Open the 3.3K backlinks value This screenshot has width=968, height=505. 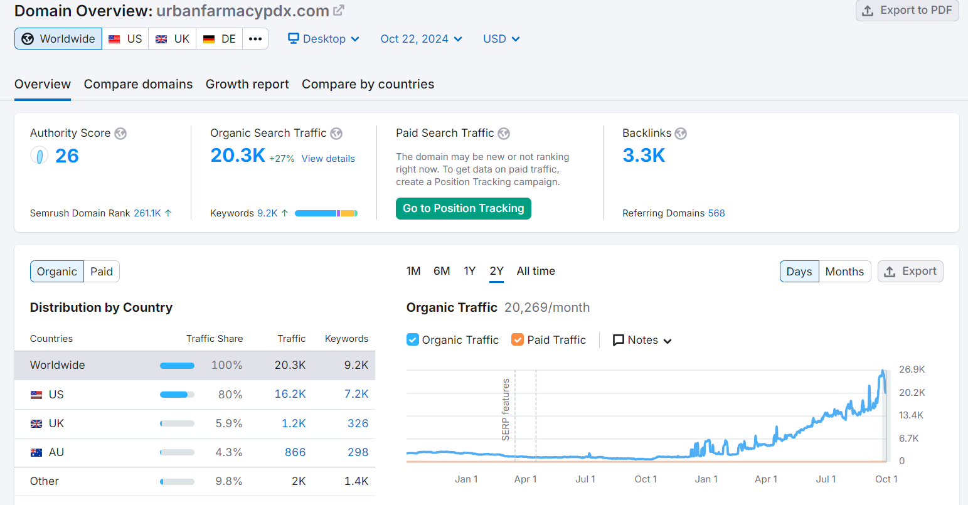click(x=644, y=155)
